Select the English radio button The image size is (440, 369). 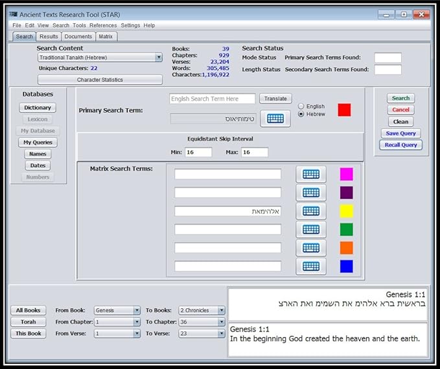(x=301, y=106)
